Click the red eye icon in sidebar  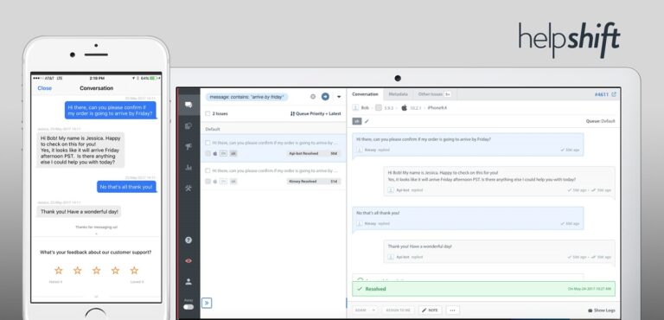(188, 260)
